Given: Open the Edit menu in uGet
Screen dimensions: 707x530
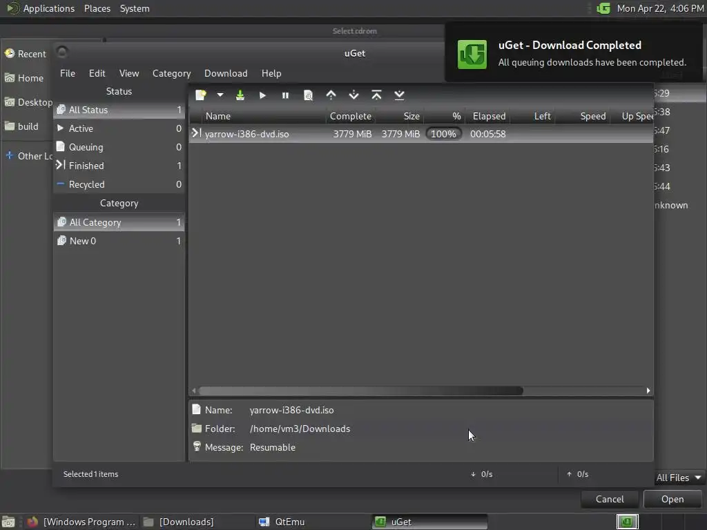Looking at the screenshot, I should [x=97, y=73].
